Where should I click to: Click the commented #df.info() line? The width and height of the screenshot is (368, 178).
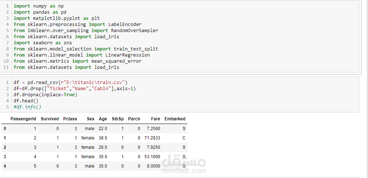pyautogui.click(x=27, y=107)
